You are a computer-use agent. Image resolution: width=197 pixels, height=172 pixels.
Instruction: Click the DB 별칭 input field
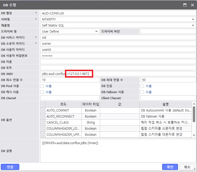coord(118,13)
